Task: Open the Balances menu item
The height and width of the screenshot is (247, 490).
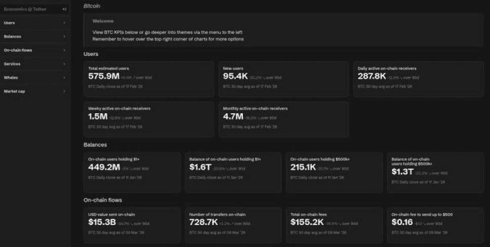Action: point(13,36)
